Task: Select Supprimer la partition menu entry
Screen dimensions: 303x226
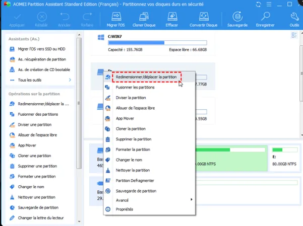Action: point(149,139)
